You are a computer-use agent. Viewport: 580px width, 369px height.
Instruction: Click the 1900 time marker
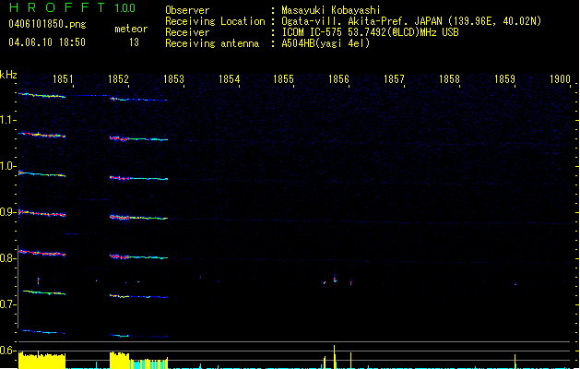click(x=560, y=79)
